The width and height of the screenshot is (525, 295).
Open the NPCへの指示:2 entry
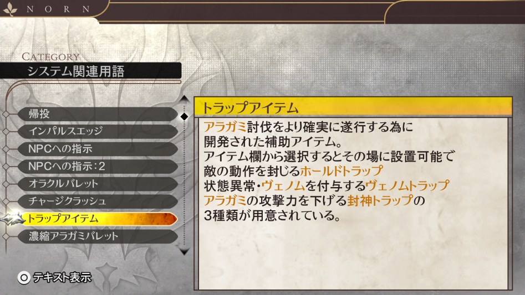(98, 167)
